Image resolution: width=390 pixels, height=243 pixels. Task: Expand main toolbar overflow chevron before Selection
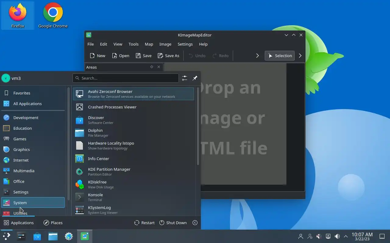click(x=257, y=56)
